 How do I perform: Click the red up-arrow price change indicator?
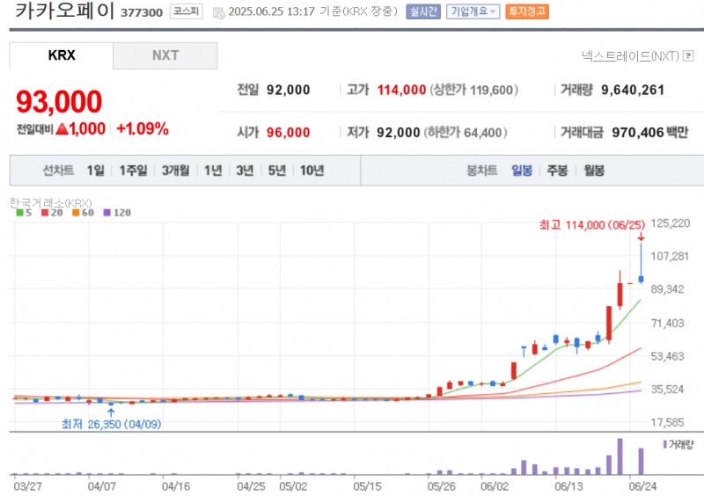[x=62, y=128]
